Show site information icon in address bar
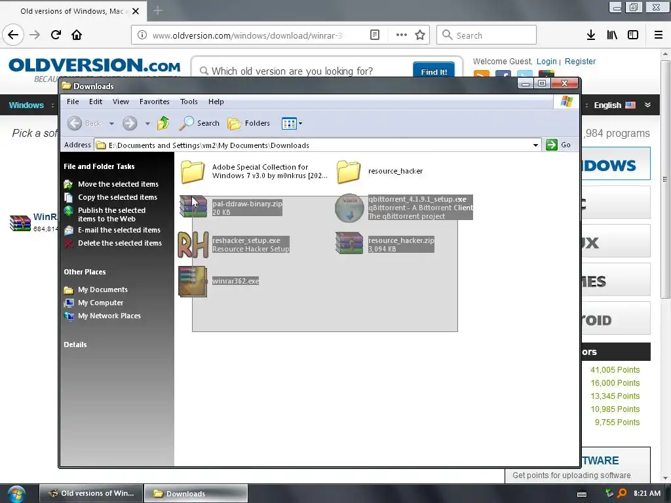671x503 pixels. click(142, 35)
